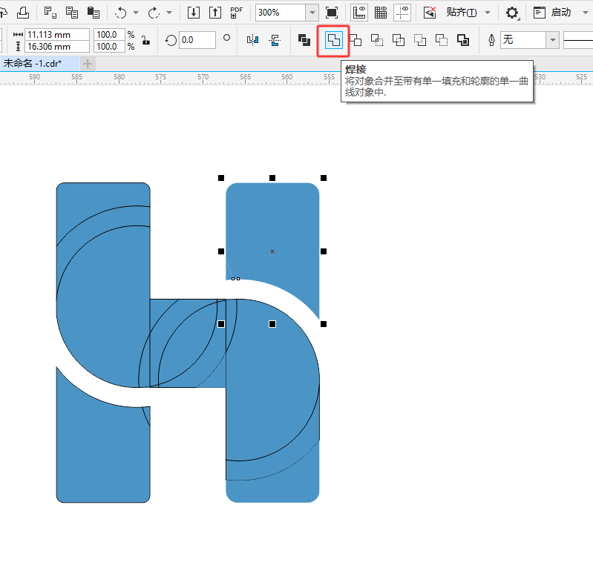Click the Weld (焊接) icon
Image resolution: width=593 pixels, height=571 pixels.
[333, 40]
